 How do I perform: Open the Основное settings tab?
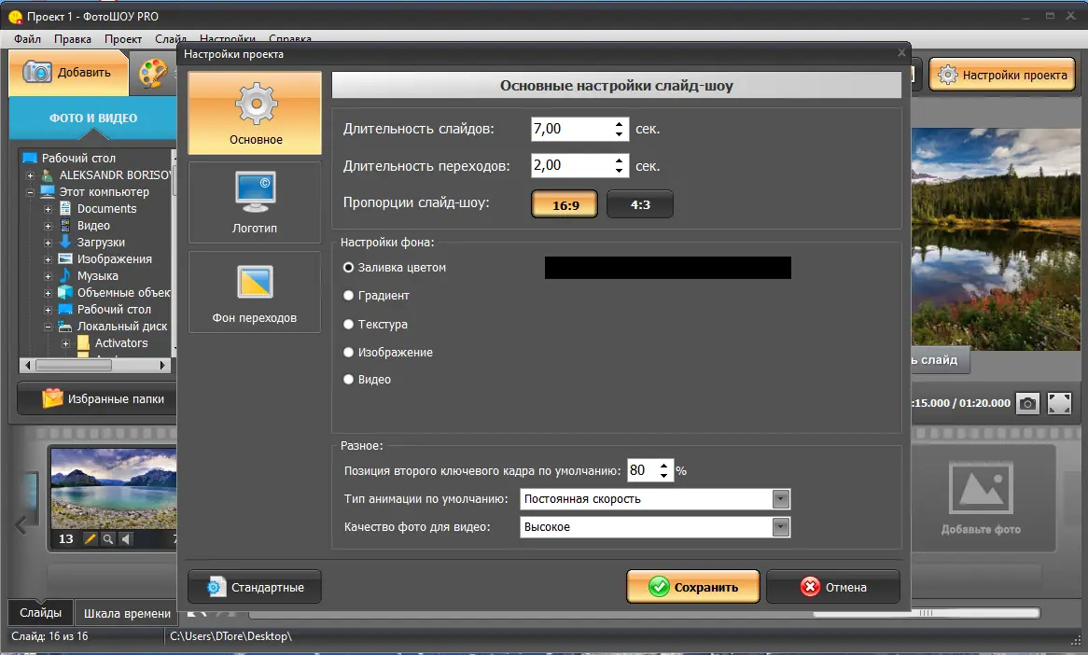(x=255, y=113)
